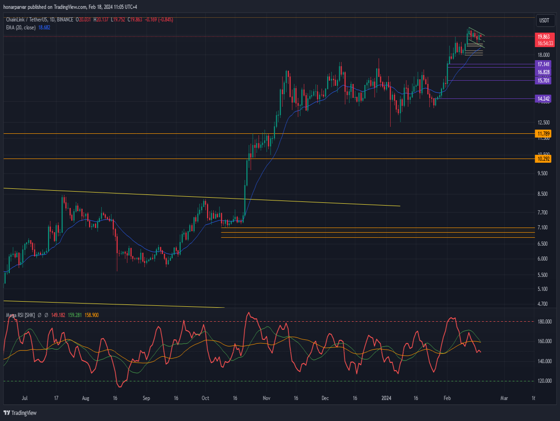Click the purple 16.828 price label
The height and width of the screenshot is (421, 560).
point(543,72)
